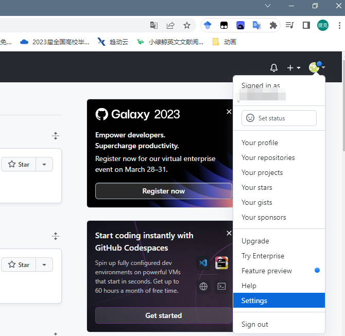This screenshot has width=345, height=336.
Task: Click the terminal icon in Codespaces card
Action: click(x=221, y=286)
